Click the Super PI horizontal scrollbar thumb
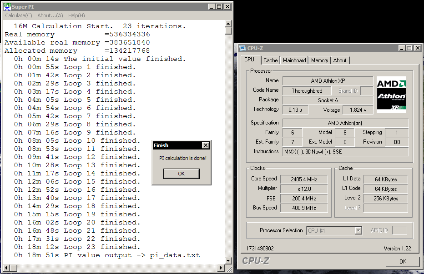Screen dimensions: 424x274 coord(14,268)
